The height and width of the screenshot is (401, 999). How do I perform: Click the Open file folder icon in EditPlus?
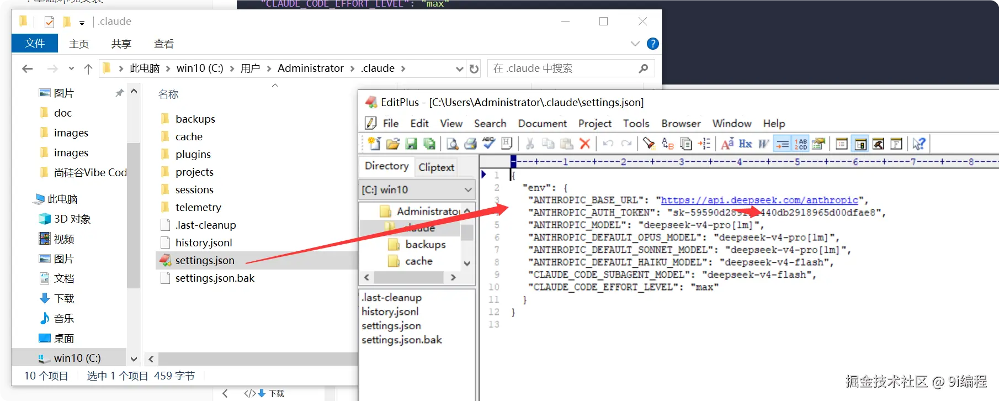(x=392, y=144)
